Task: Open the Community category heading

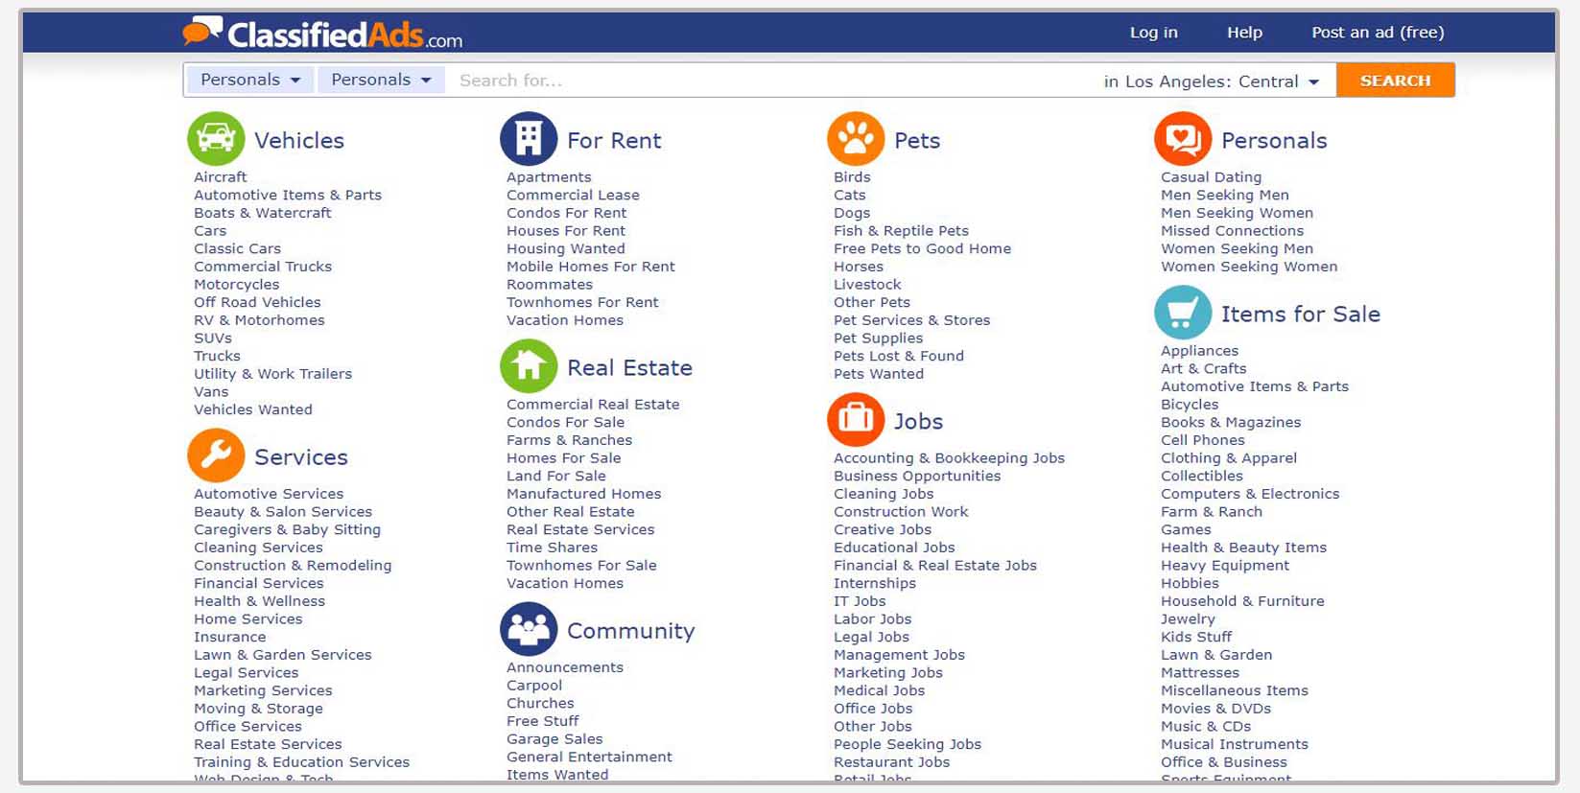Action: pyautogui.click(x=630, y=631)
